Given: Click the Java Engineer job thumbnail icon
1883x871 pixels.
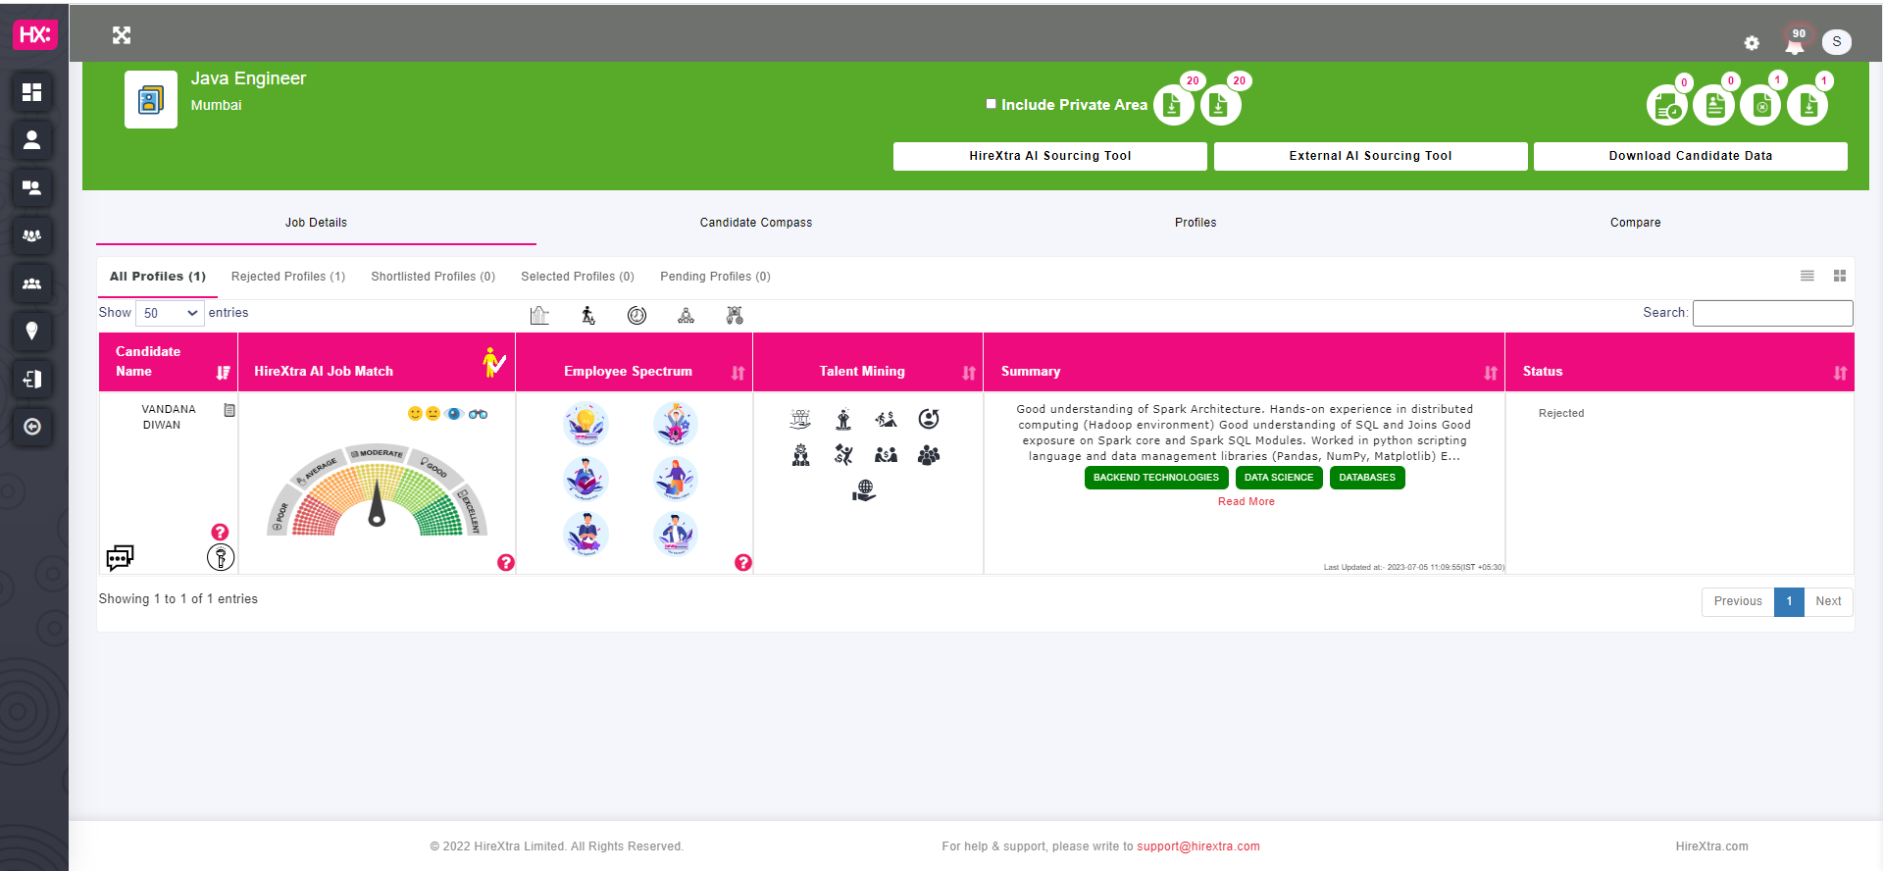Looking at the screenshot, I should click(x=151, y=99).
